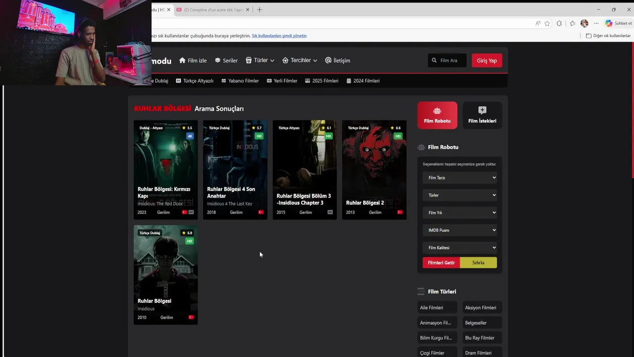
Task: Click the Turkish flag on Ruhlar Bölgesi 4
Action: pos(261,212)
